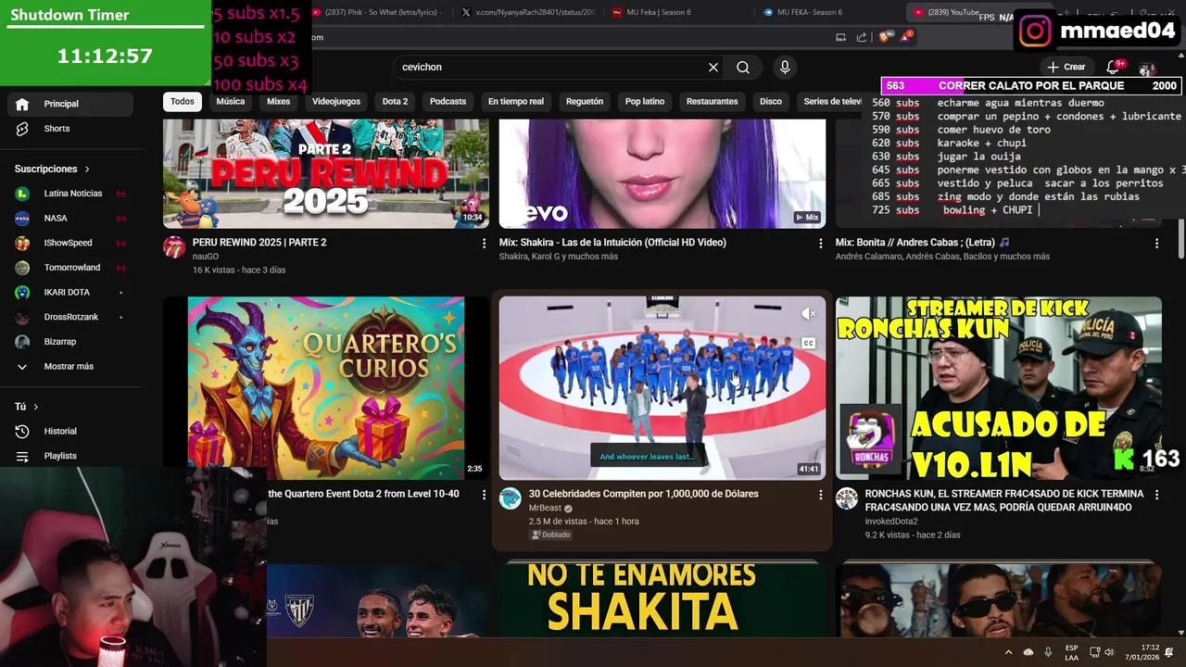Image resolution: width=1186 pixels, height=667 pixels.
Task: Select the Todos filter chip
Action: point(183,102)
